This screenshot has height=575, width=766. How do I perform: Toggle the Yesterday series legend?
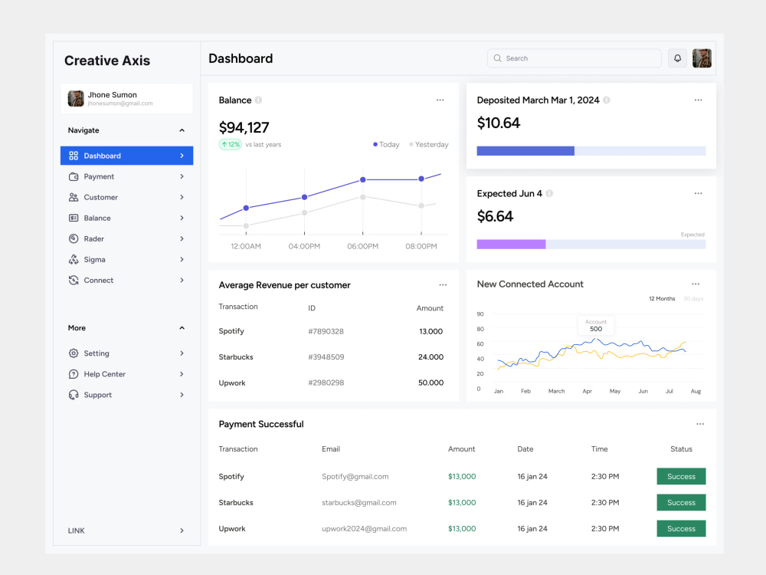(428, 145)
